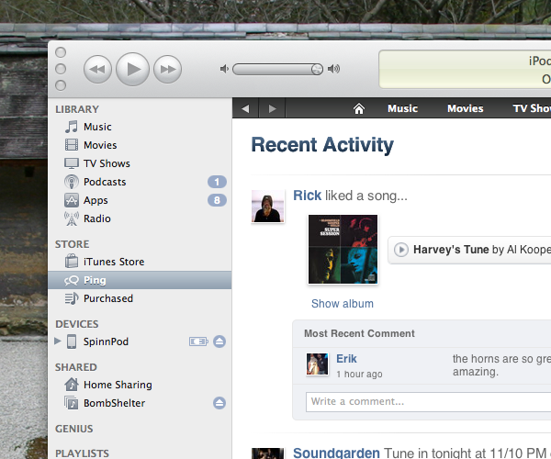
Task: Click Rick's profile picture
Action: [x=268, y=207]
